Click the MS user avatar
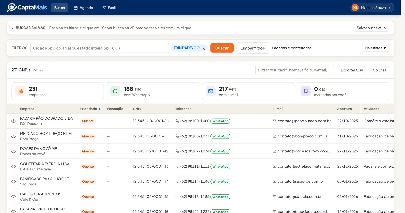Image resolution: width=405 pixels, height=213 pixels. point(355,8)
